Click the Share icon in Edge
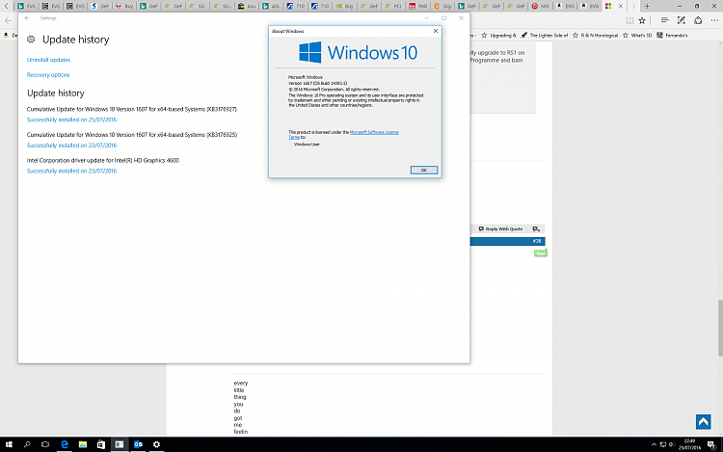This screenshot has height=452, width=723. [698, 20]
